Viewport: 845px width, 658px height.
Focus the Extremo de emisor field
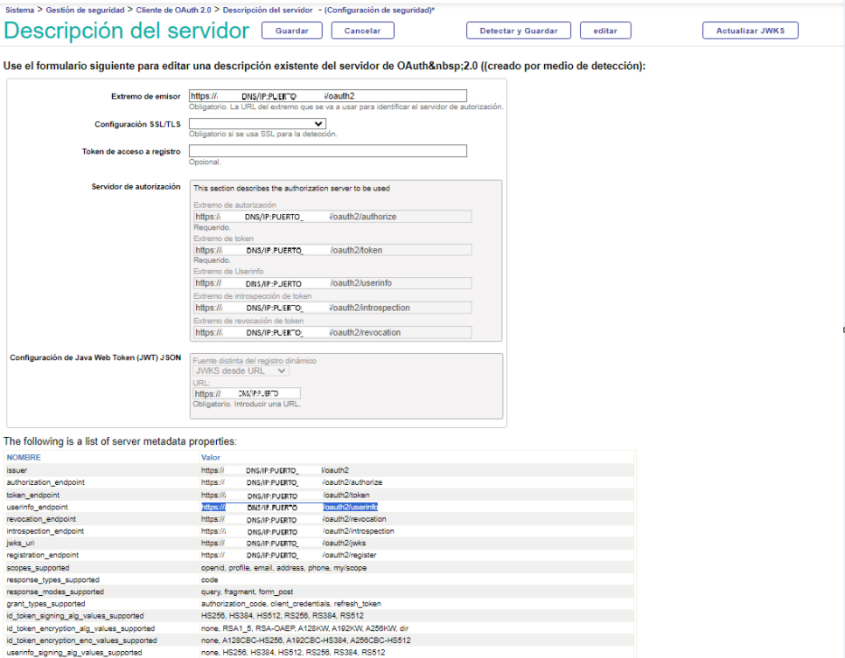click(327, 96)
